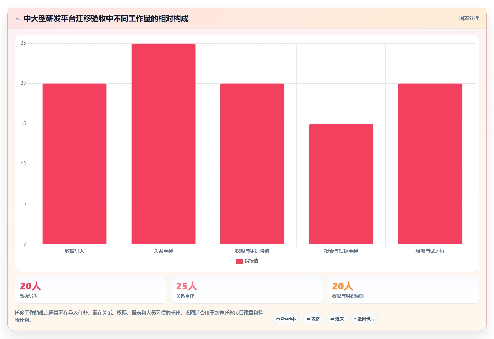This screenshot has width=494, height=339.
Task: Toggle the 指标值 legend color swatch
Action: coord(239,261)
